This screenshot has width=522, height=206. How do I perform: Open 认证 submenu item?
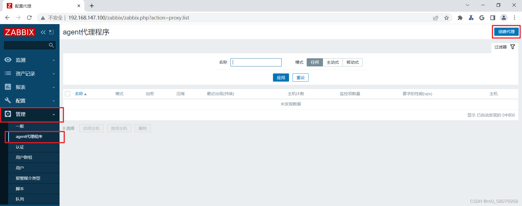34,147
